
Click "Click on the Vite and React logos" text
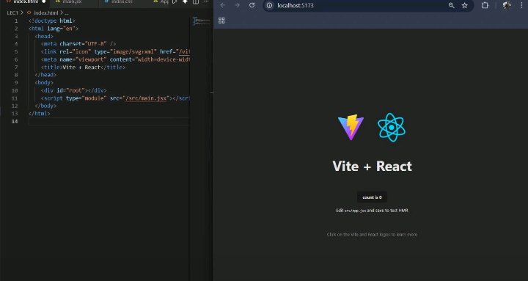372,235
